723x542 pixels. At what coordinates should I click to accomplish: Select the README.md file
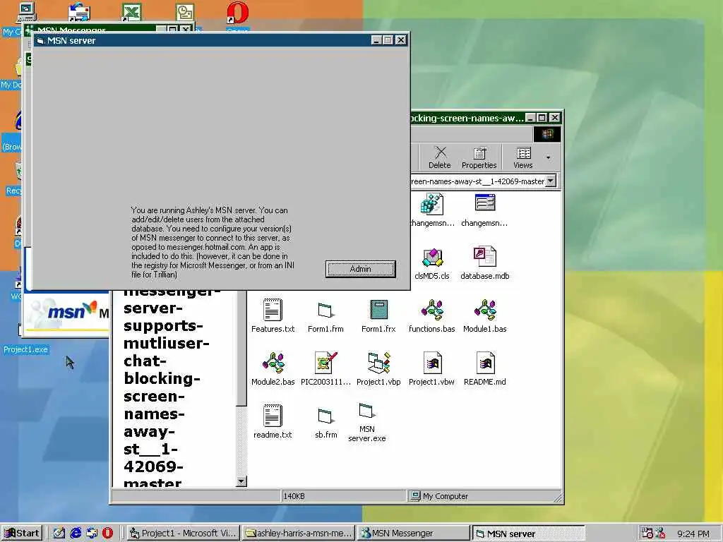484,368
